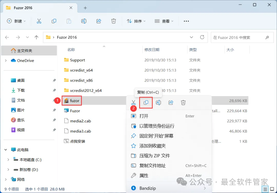277x193 pixels.
Task: Select the Support folder
Action: click(x=77, y=60)
